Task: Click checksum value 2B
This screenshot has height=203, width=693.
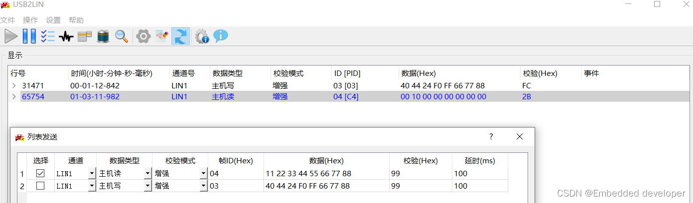Action: click(527, 97)
